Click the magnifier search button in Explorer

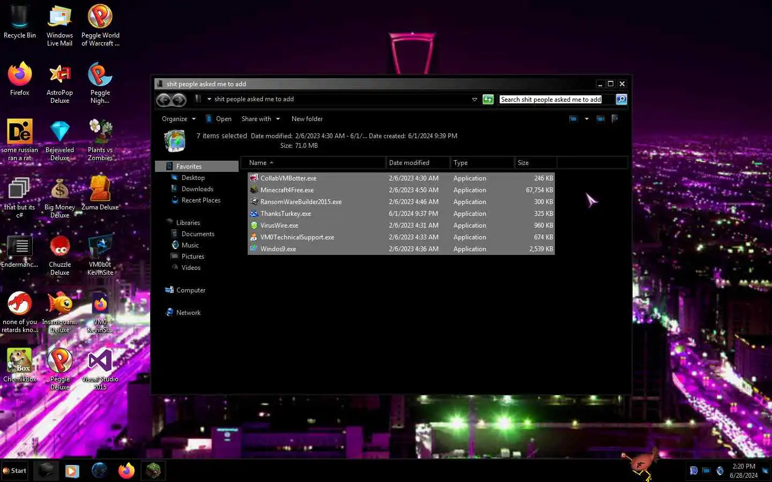click(621, 100)
